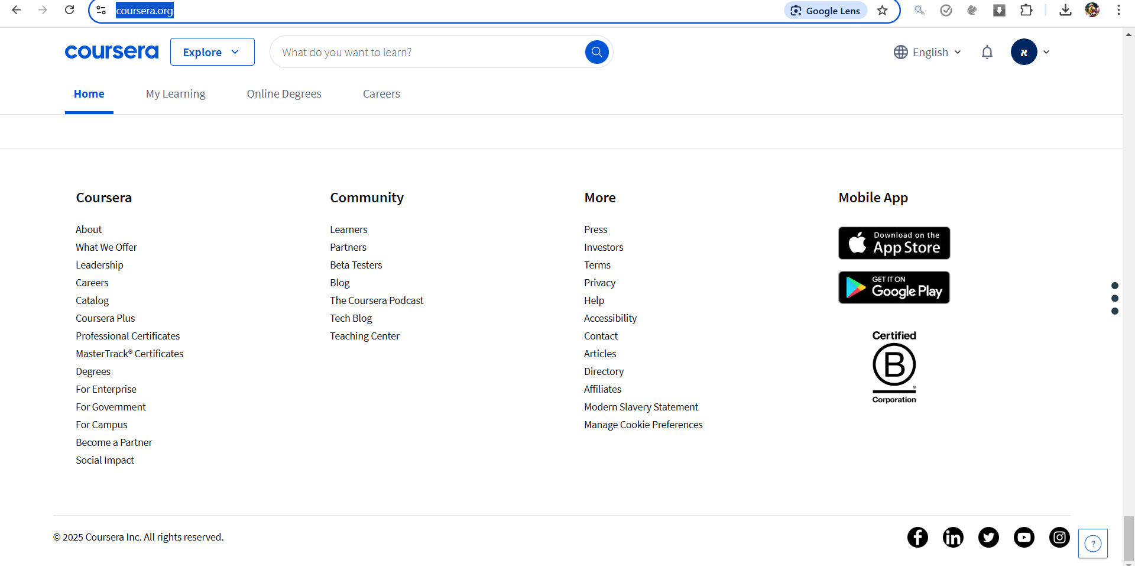The height and width of the screenshot is (566, 1135).
Task: Open the For Enterprise link
Action: click(106, 389)
